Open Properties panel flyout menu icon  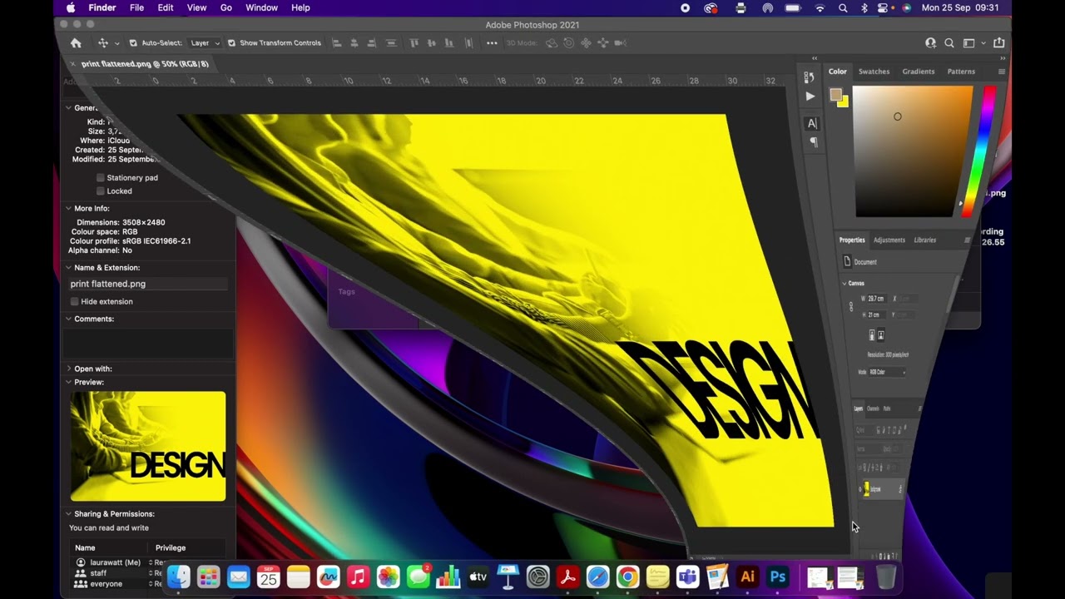tap(967, 240)
